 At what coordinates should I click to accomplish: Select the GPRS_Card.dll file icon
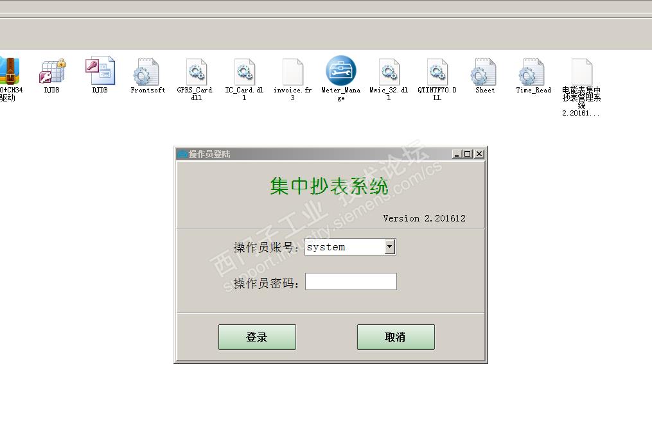pos(197,72)
